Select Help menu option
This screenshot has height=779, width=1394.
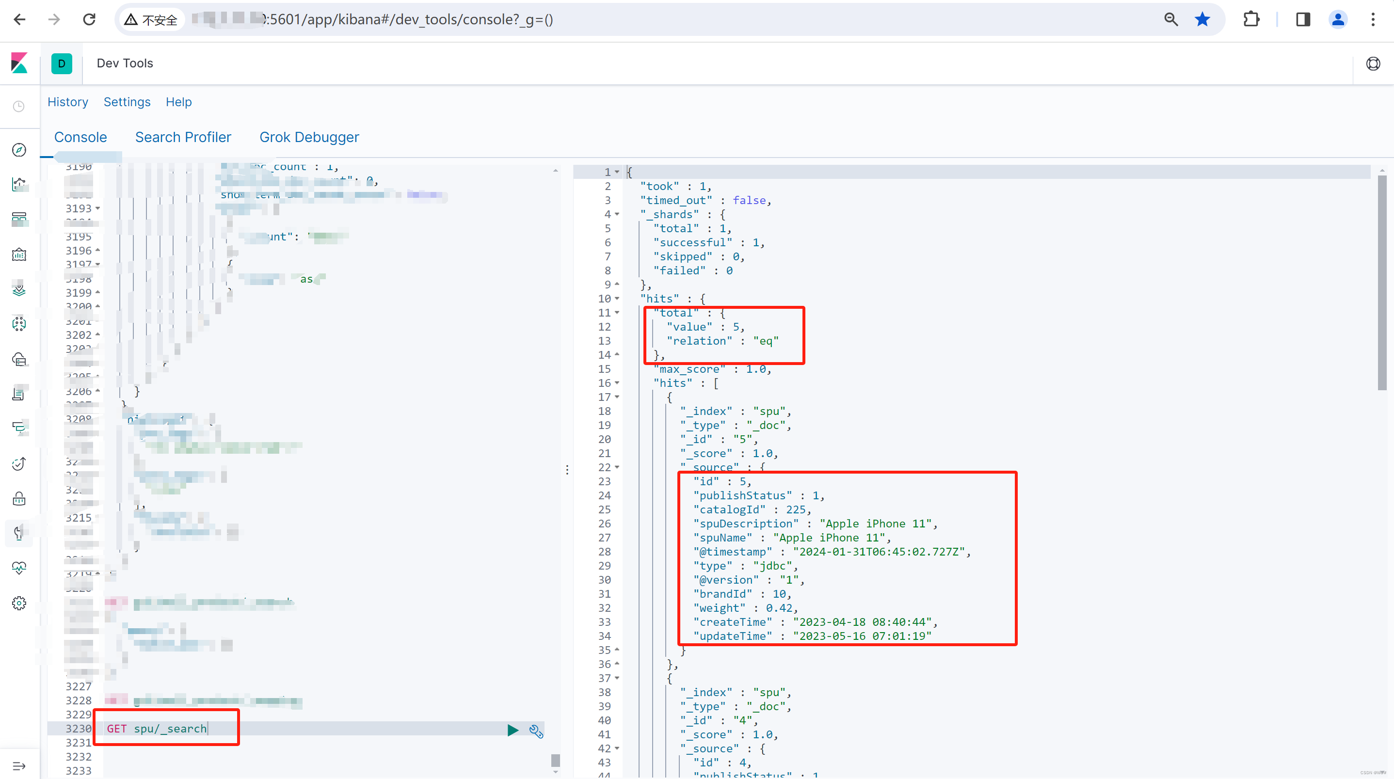point(178,102)
